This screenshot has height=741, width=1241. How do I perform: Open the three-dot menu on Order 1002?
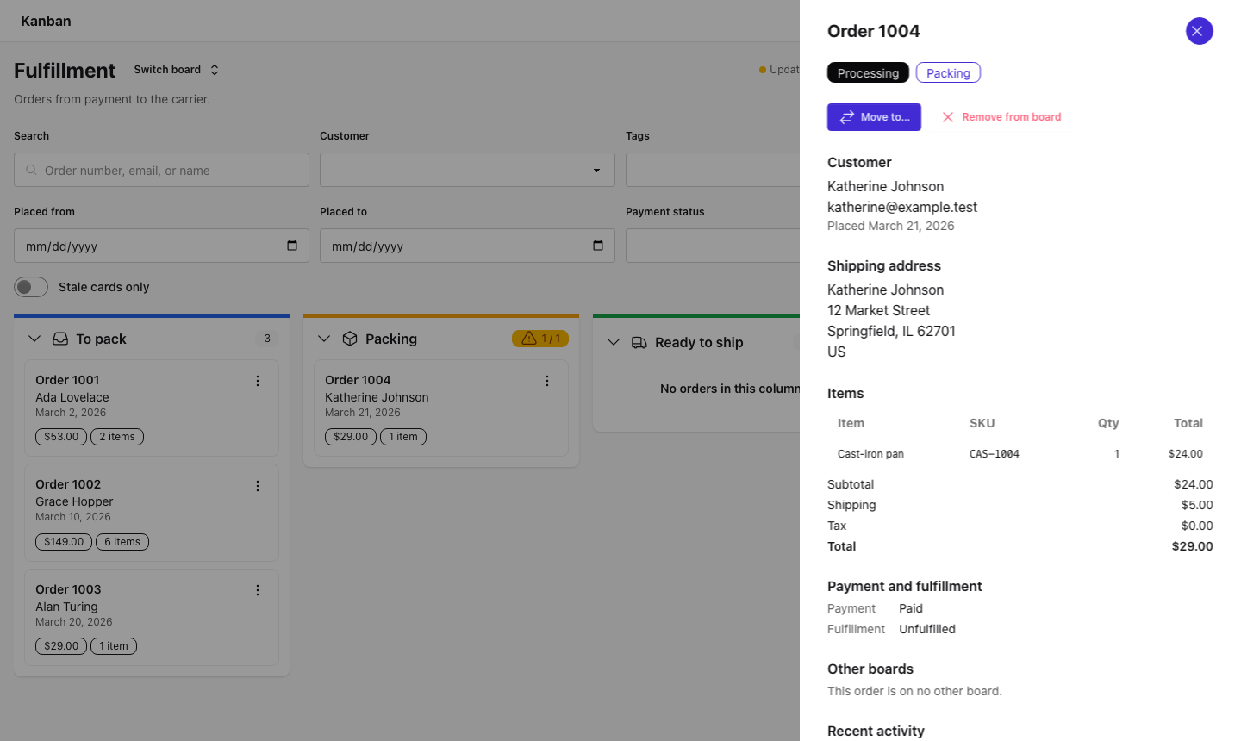(258, 486)
